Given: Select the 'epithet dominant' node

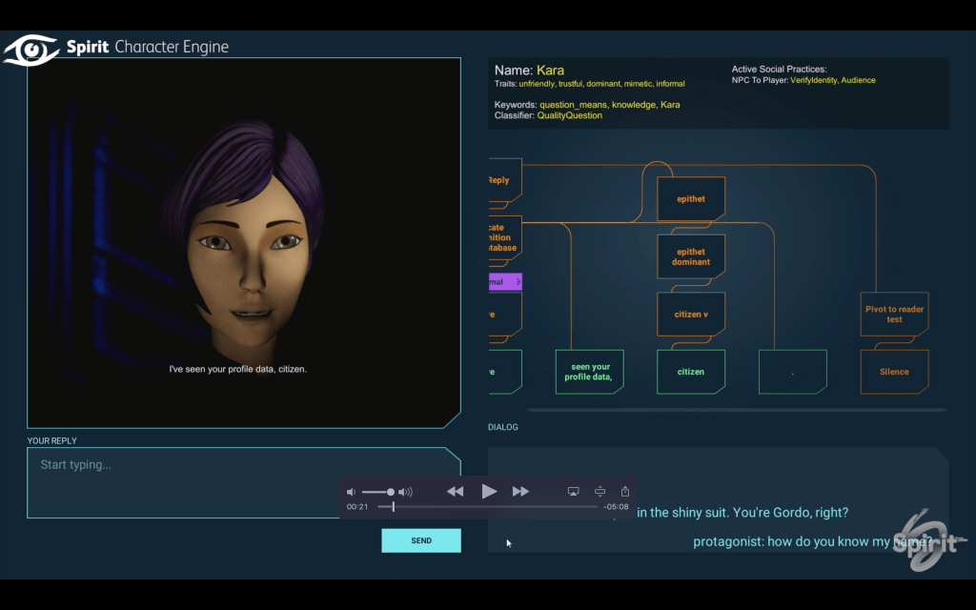Looking at the screenshot, I should point(690,255).
